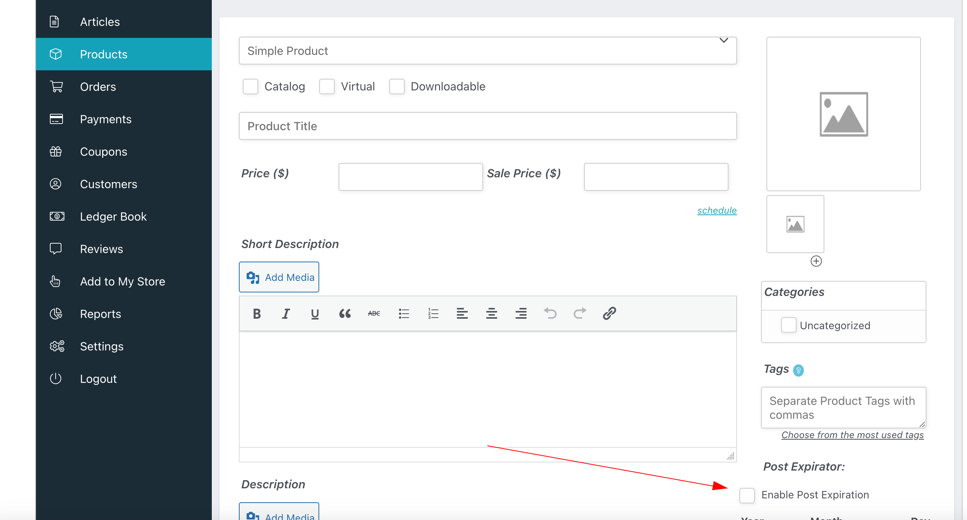This screenshot has height=520, width=967.
Task: Apply strikethrough formatting
Action: click(x=374, y=314)
